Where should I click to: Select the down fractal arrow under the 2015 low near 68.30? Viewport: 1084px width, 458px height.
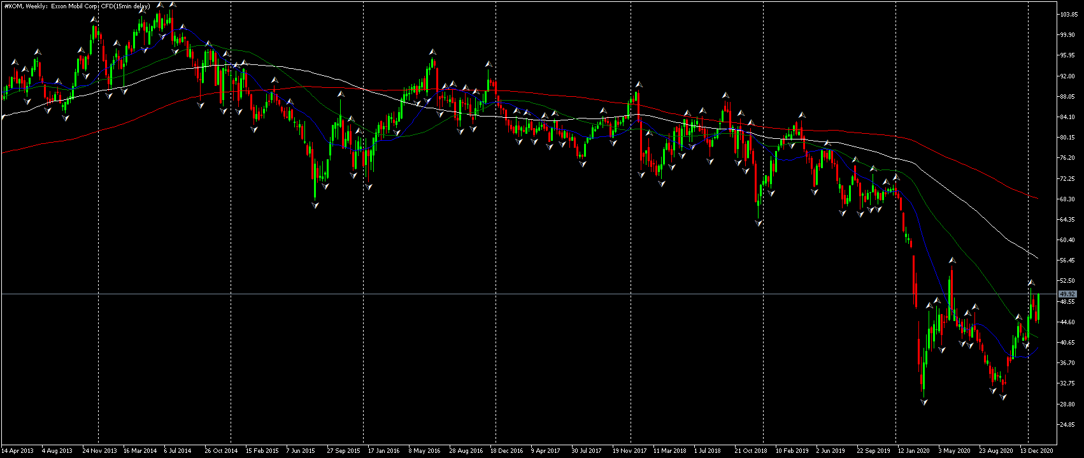[x=315, y=204]
